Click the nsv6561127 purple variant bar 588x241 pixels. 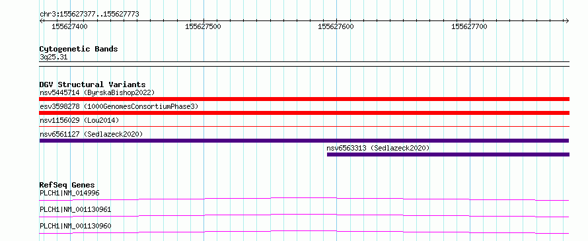click(304, 141)
